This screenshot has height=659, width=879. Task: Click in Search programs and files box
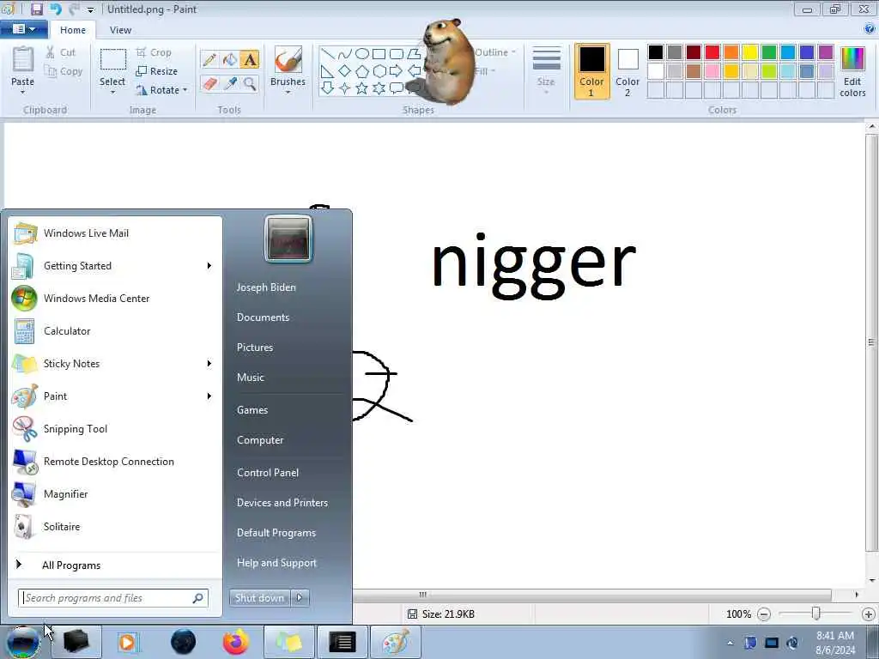click(x=112, y=598)
